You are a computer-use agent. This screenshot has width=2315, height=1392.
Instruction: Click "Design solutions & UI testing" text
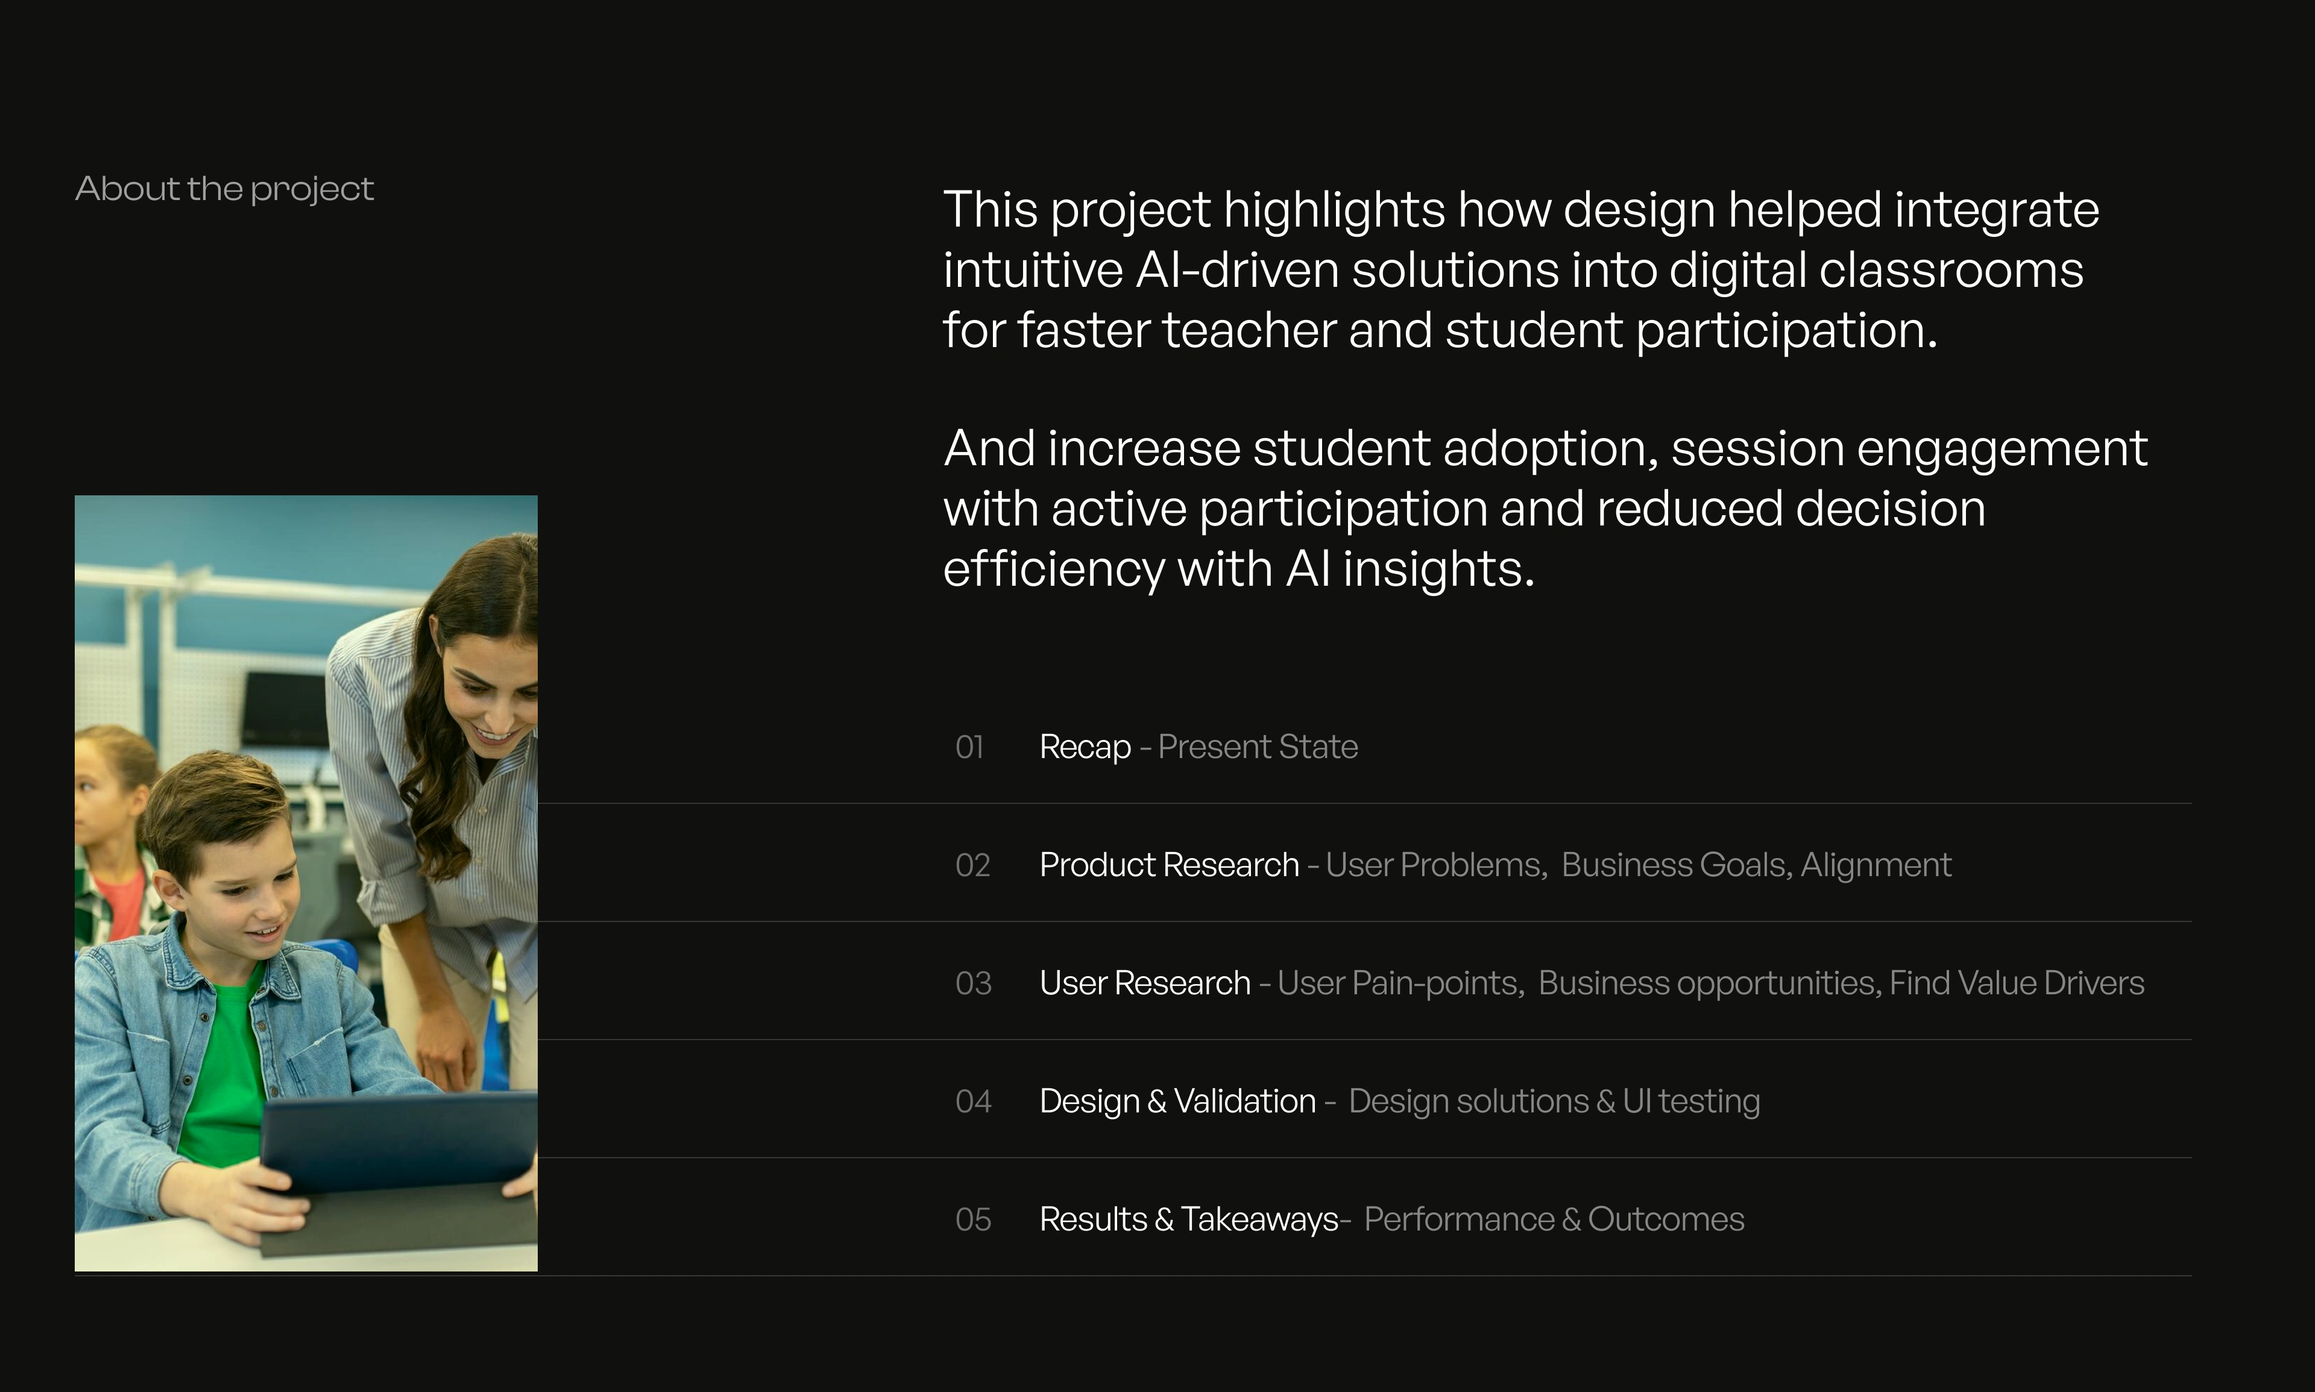pyautogui.click(x=1554, y=1102)
